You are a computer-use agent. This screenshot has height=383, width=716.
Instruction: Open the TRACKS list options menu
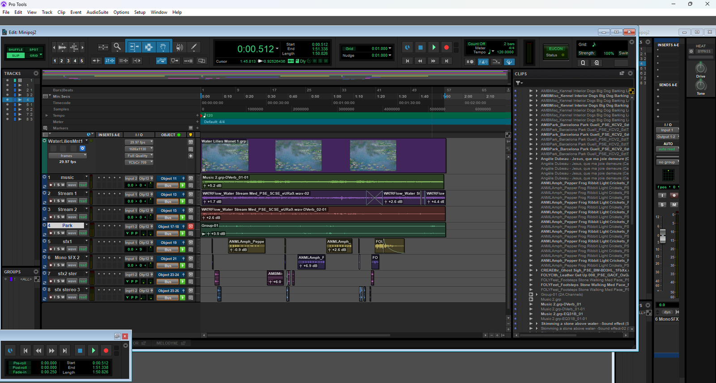pos(36,73)
